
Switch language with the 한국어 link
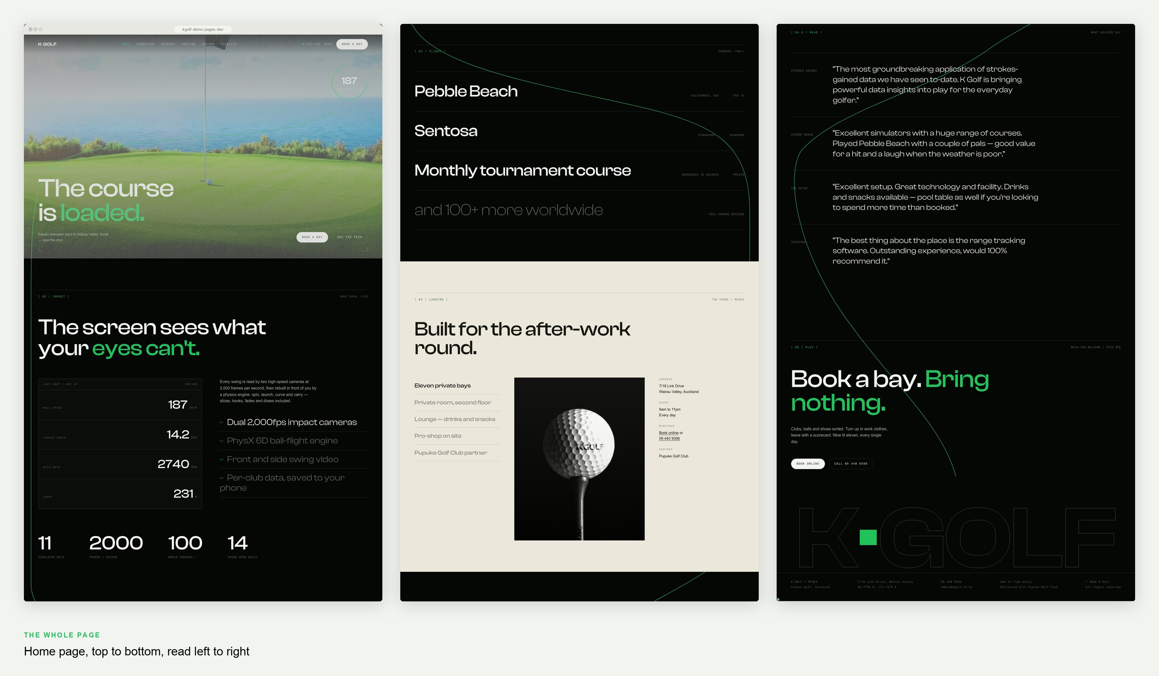328,44
